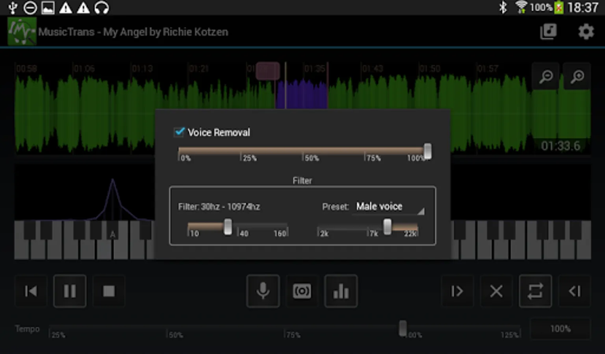This screenshot has height=354, width=605.
Task: Tap the MusicTrans app logo
Action: tap(22, 31)
